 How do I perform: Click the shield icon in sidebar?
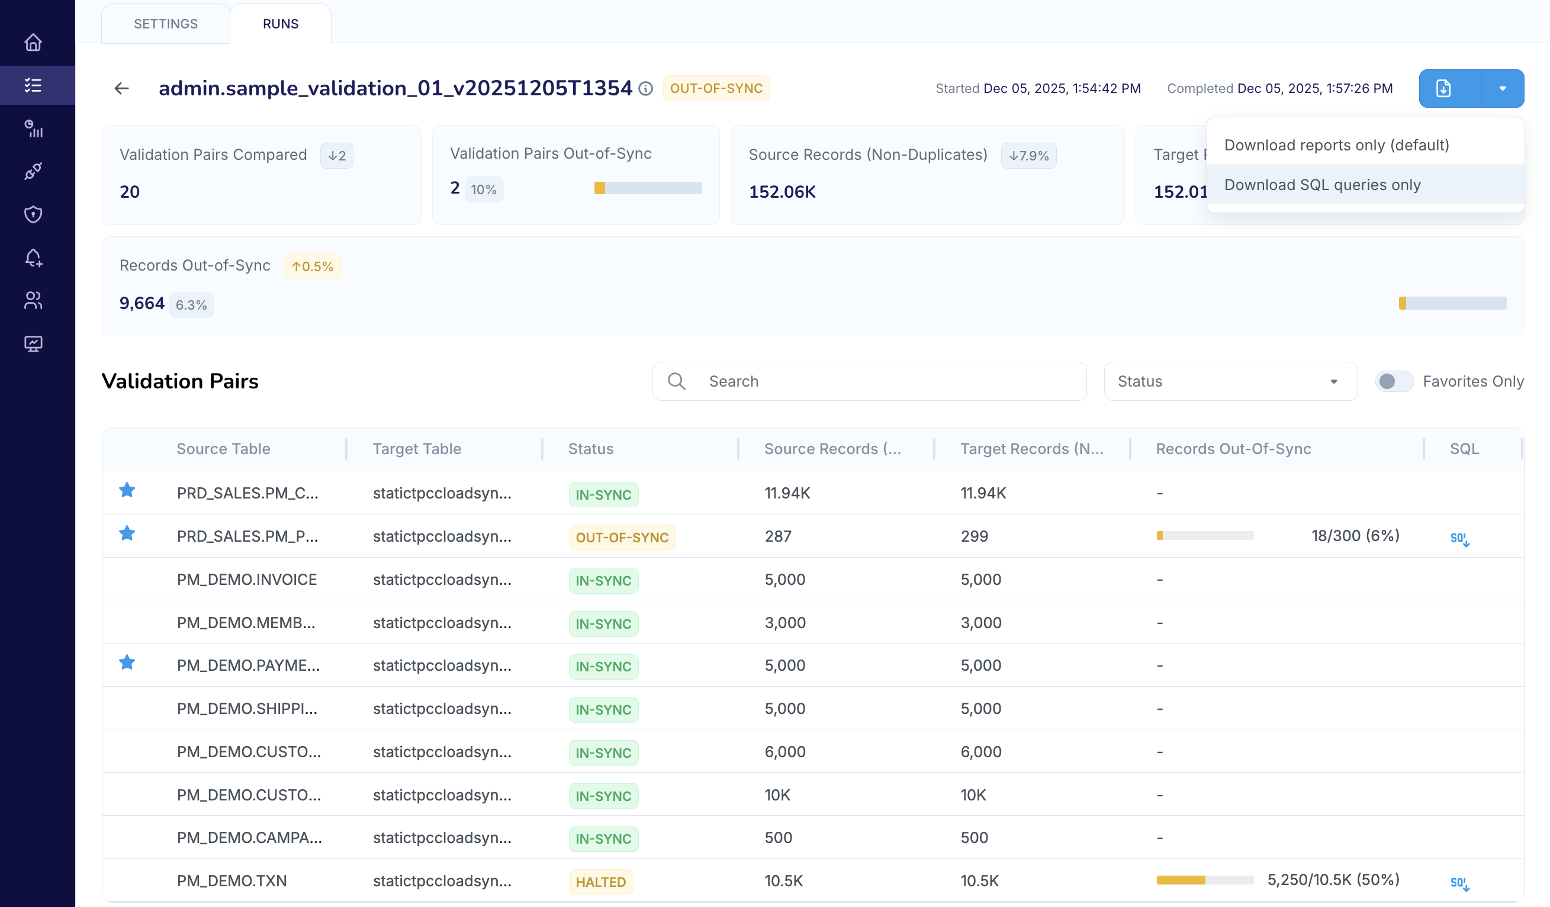pyautogui.click(x=33, y=214)
